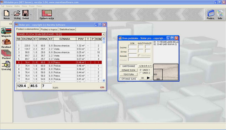Click the Nova new document icon
Viewport: 226px width, 130px height.
tap(6, 13)
